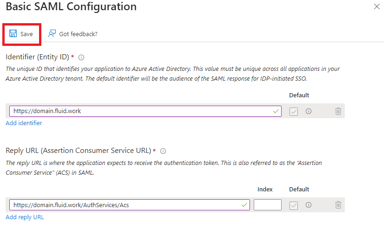Delete the AuthServices/Acs reply URL row

[x=338, y=205]
